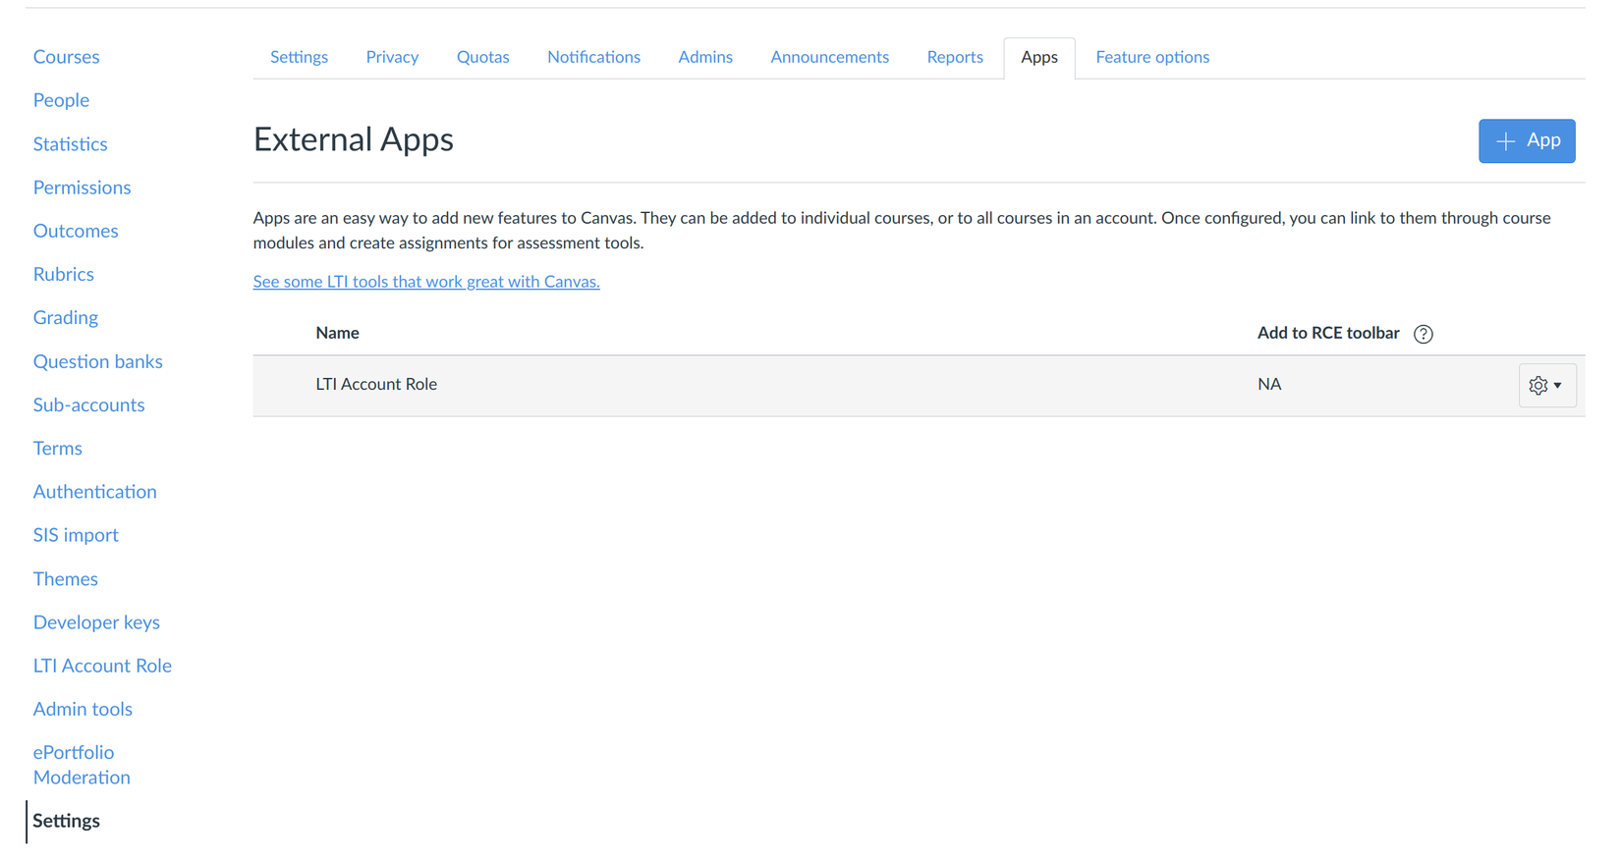Viewport: 1621px width, 859px height.
Task: Open the Feature options tab
Action: coord(1152,57)
